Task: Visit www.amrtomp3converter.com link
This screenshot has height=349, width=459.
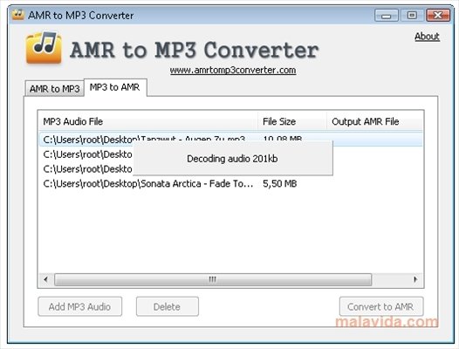Action: coord(233,71)
